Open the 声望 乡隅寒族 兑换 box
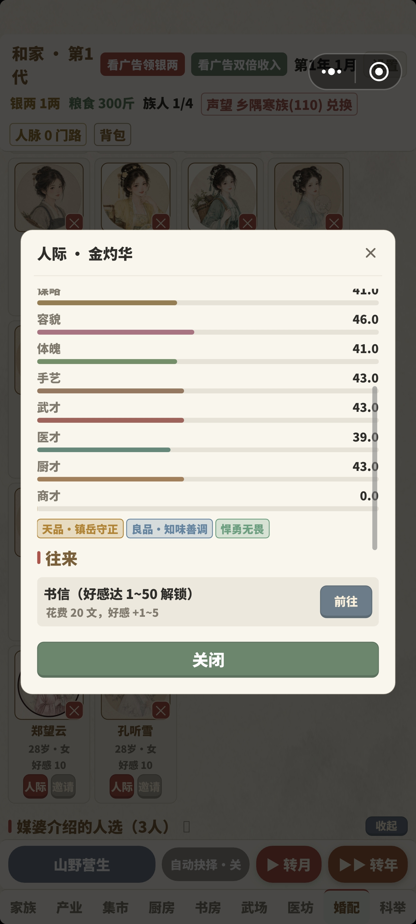Image resolution: width=416 pixels, height=924 pixels. (279, 104)
